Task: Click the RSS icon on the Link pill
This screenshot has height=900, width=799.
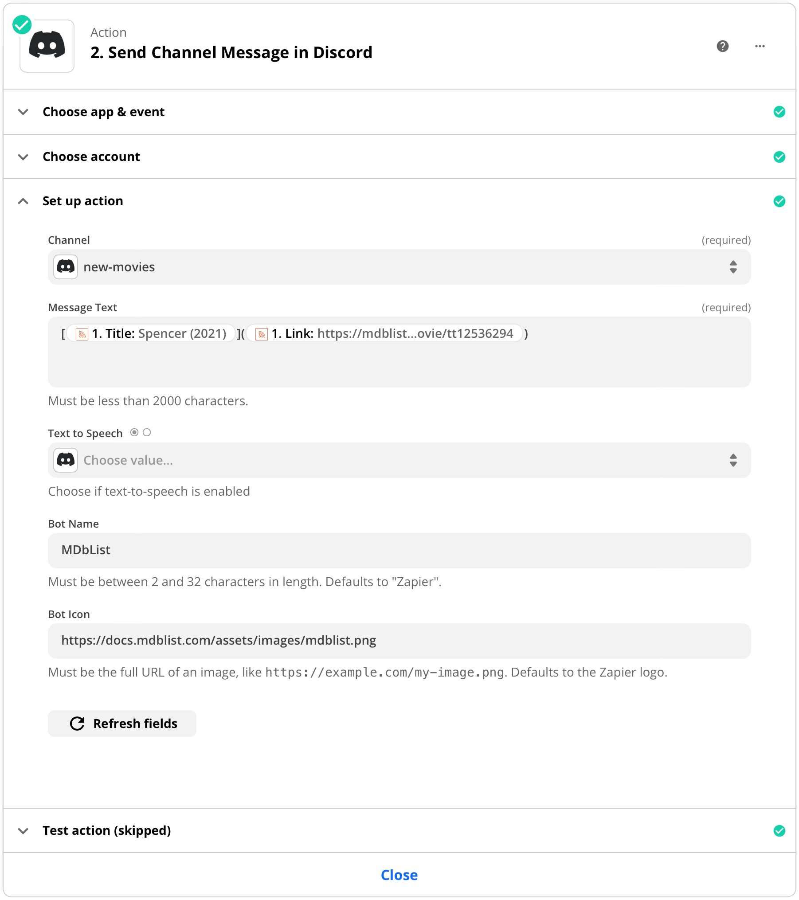Action: click(262, 334)
